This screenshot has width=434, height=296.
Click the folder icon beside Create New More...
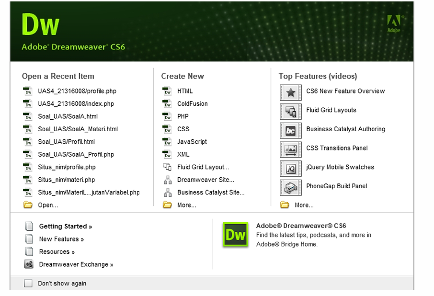[167, 205]
